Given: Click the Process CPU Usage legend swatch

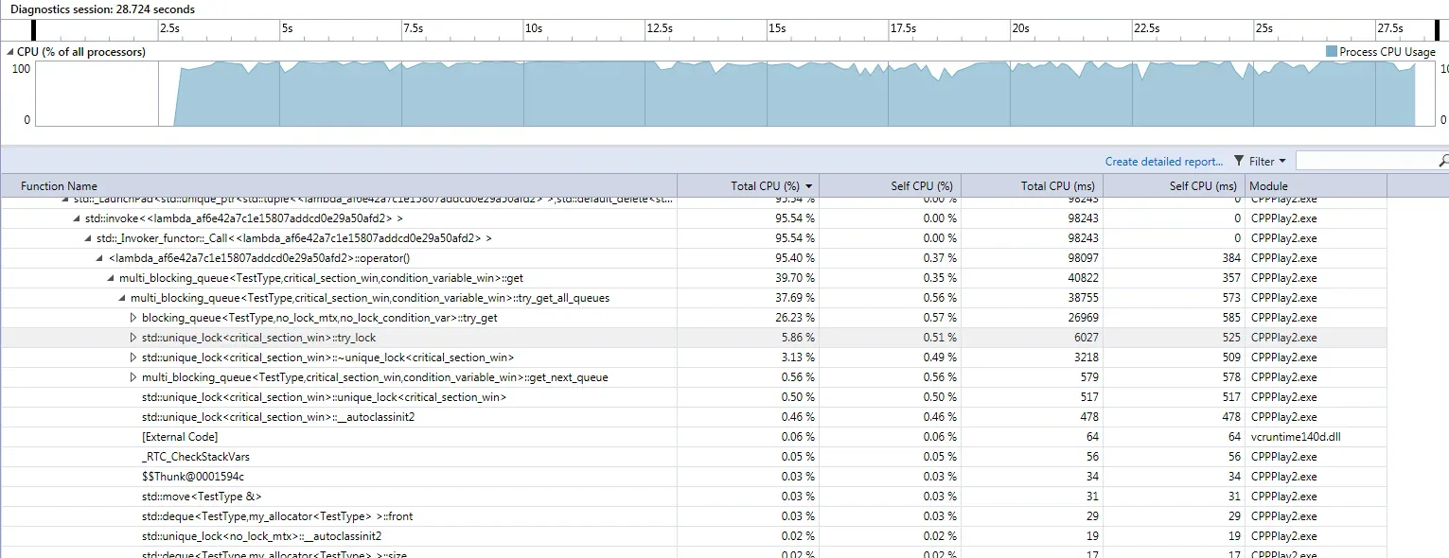Looking at the screenshot, I should tap(1332, 52).
